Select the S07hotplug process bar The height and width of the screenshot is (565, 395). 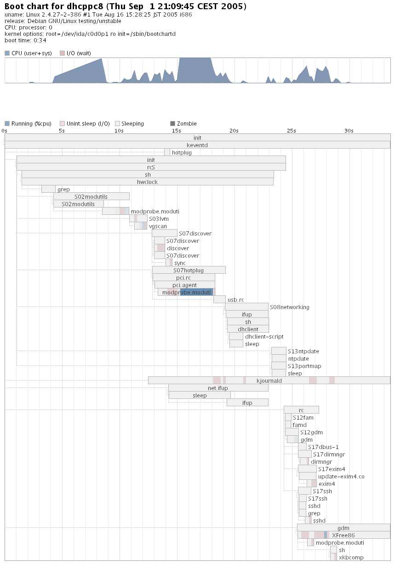pyautogui.click(x=189, y=270)
